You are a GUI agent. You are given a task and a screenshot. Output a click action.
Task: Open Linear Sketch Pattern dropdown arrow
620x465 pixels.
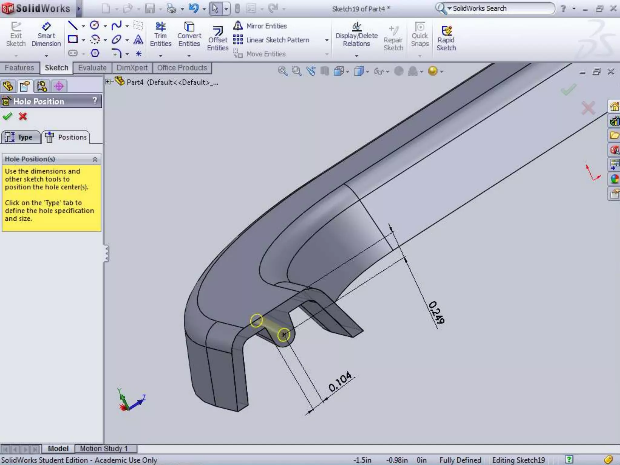(x=327, y=40)
